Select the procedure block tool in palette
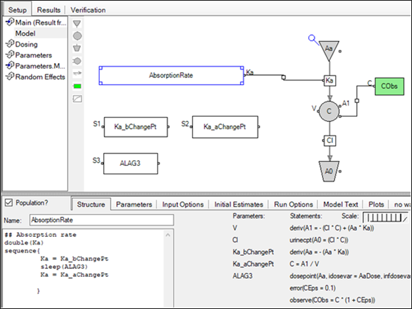This screenshot has height=309, width=412. [77, 98]
